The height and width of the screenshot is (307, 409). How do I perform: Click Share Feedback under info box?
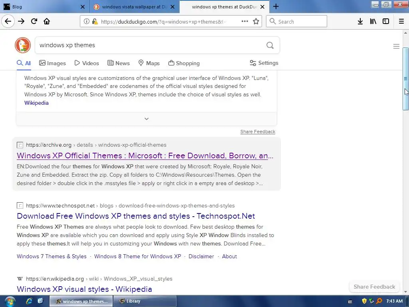click(258, 132)
